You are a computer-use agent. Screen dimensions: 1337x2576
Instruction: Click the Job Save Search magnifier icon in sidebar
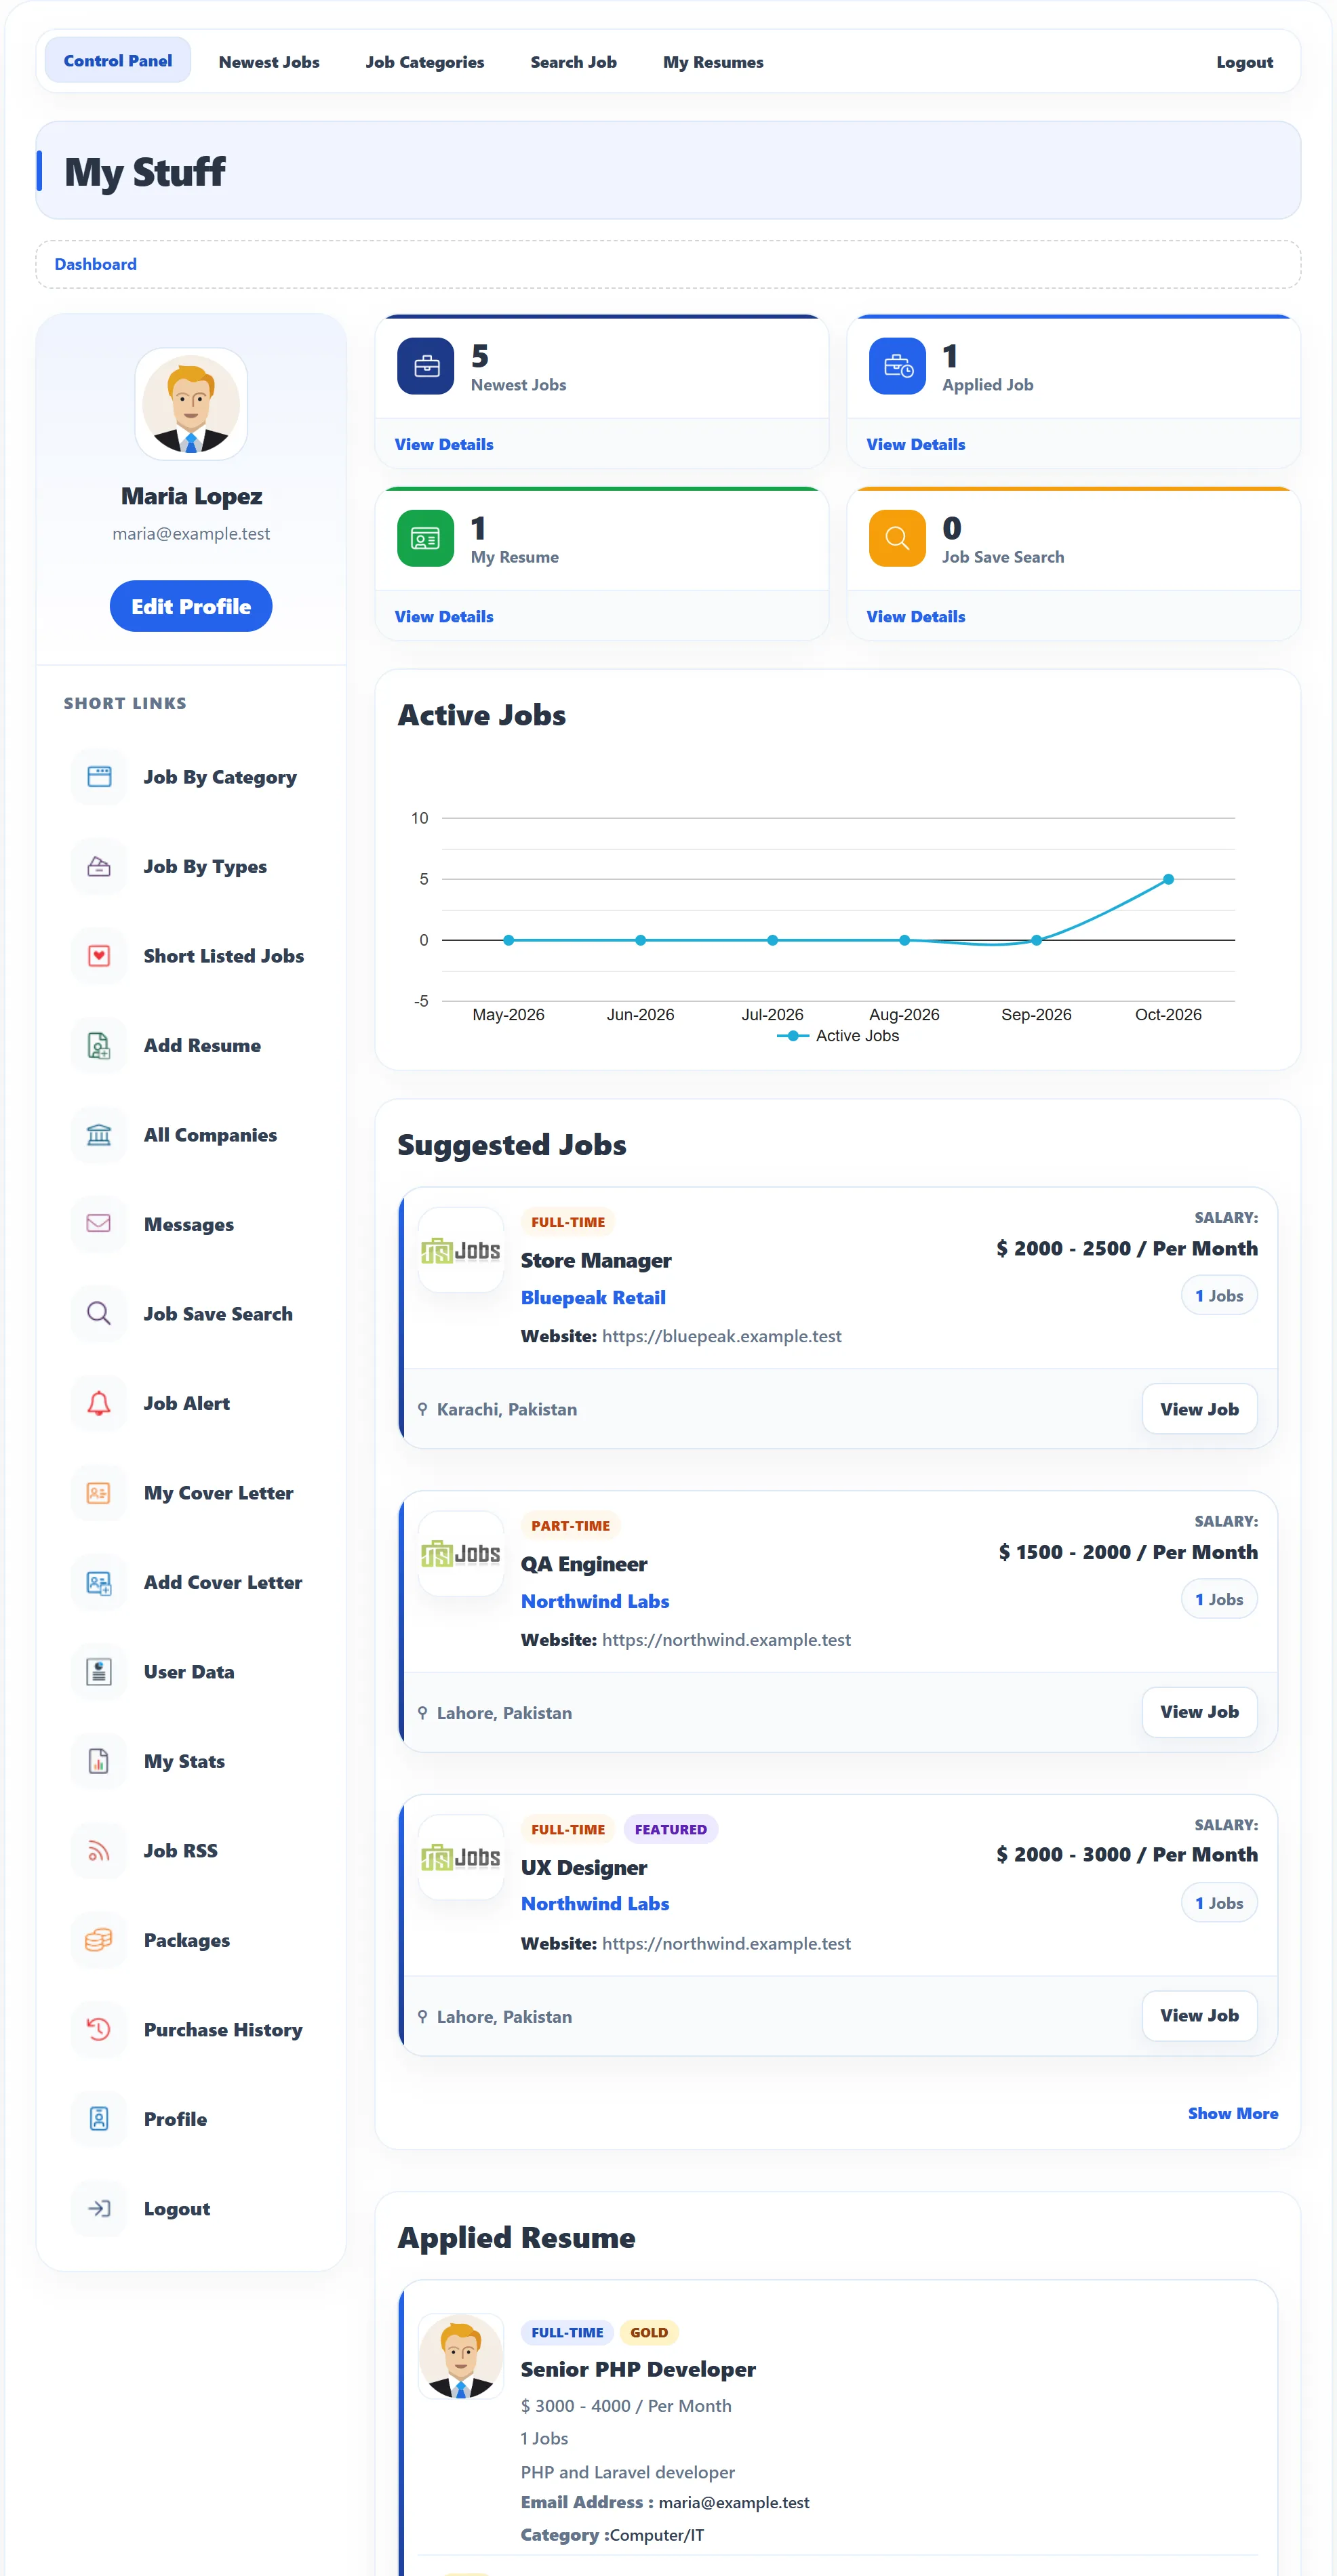(x=99, y=1313)
